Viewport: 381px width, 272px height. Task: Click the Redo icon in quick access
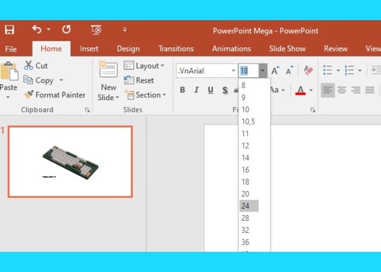pyautogui.click(x=66, y=29)
